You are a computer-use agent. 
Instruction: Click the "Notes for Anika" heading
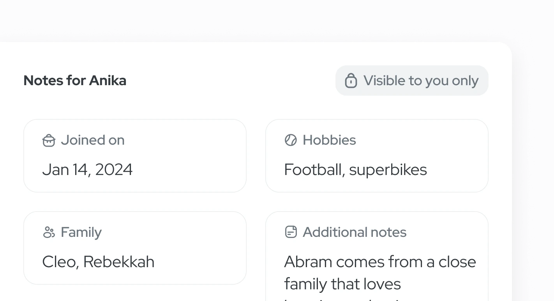pos(75,80)
